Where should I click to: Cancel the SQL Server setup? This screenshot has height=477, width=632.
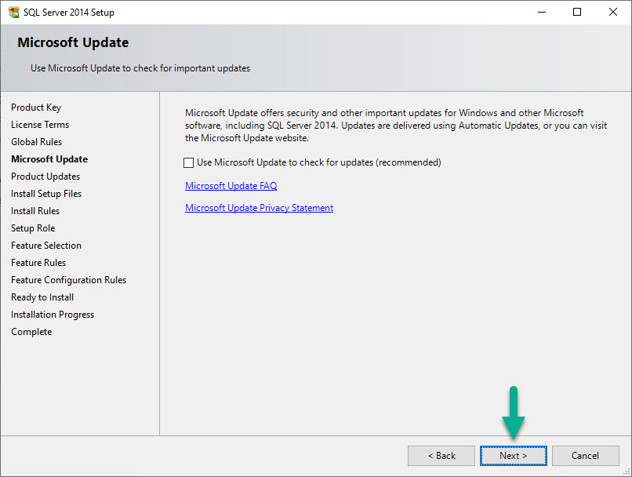coord(585,456)
